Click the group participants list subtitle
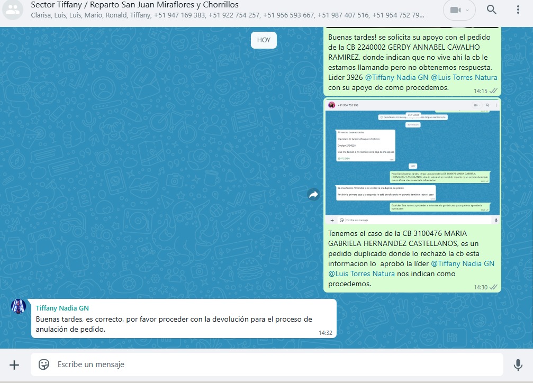This screenshot has width=533, height=383. point(228,15)
